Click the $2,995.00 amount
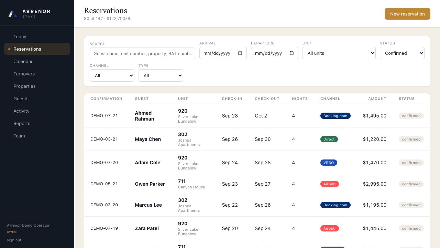Viewport: 440px width, 248px height. click(375, 184)
